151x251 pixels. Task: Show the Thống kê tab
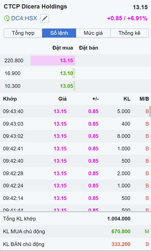tap(129, 33)
